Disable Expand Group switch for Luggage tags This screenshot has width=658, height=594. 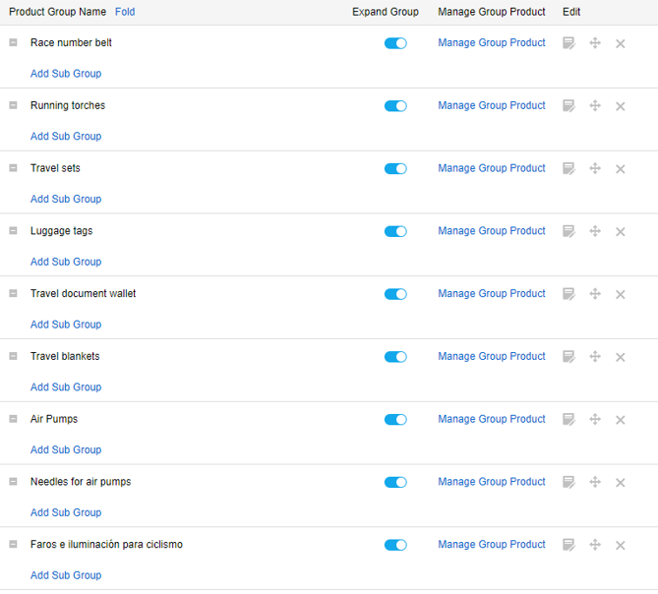tap(395, 231)
